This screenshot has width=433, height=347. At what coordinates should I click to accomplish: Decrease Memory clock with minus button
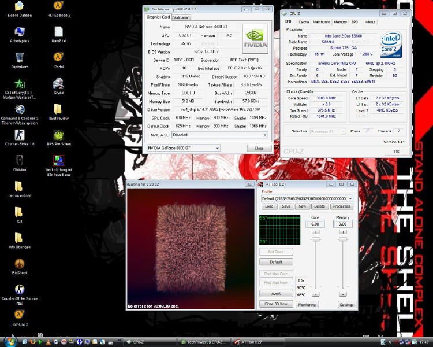[343, 294]
